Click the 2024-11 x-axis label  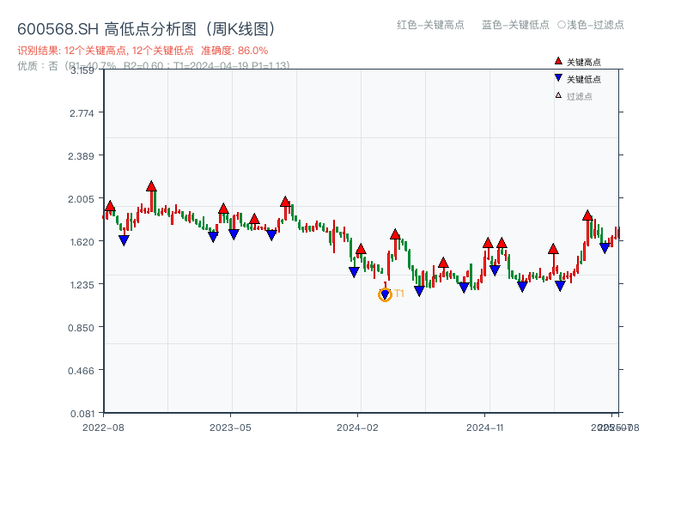[484, 427]
